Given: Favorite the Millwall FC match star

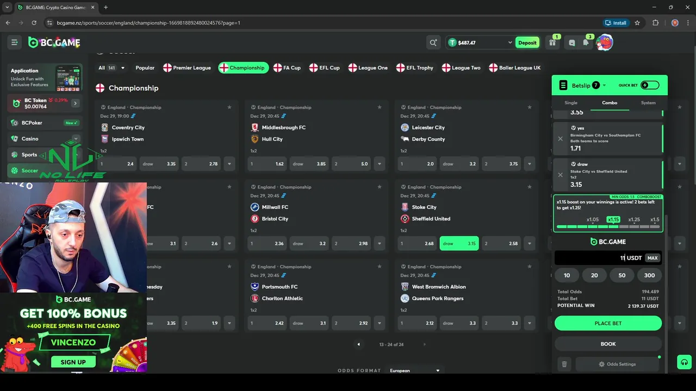Looking at the screenshot, I should (x=379, y=187).
